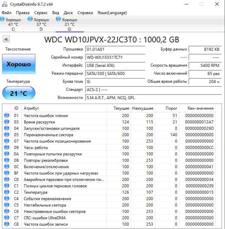This screenshot has height=229, width=225.
Task: Click the rotation rate field 5400 RPM
Action: tap(205, 65)
